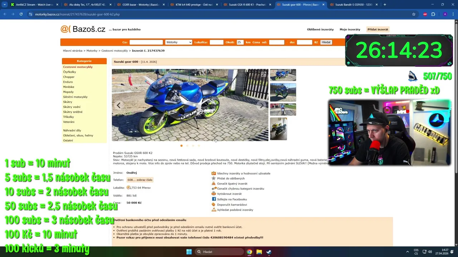Image resolution: width=458 pixels, height=257 pixels.
Task: Click the address bar URL
Action: [x=77, y=14]
